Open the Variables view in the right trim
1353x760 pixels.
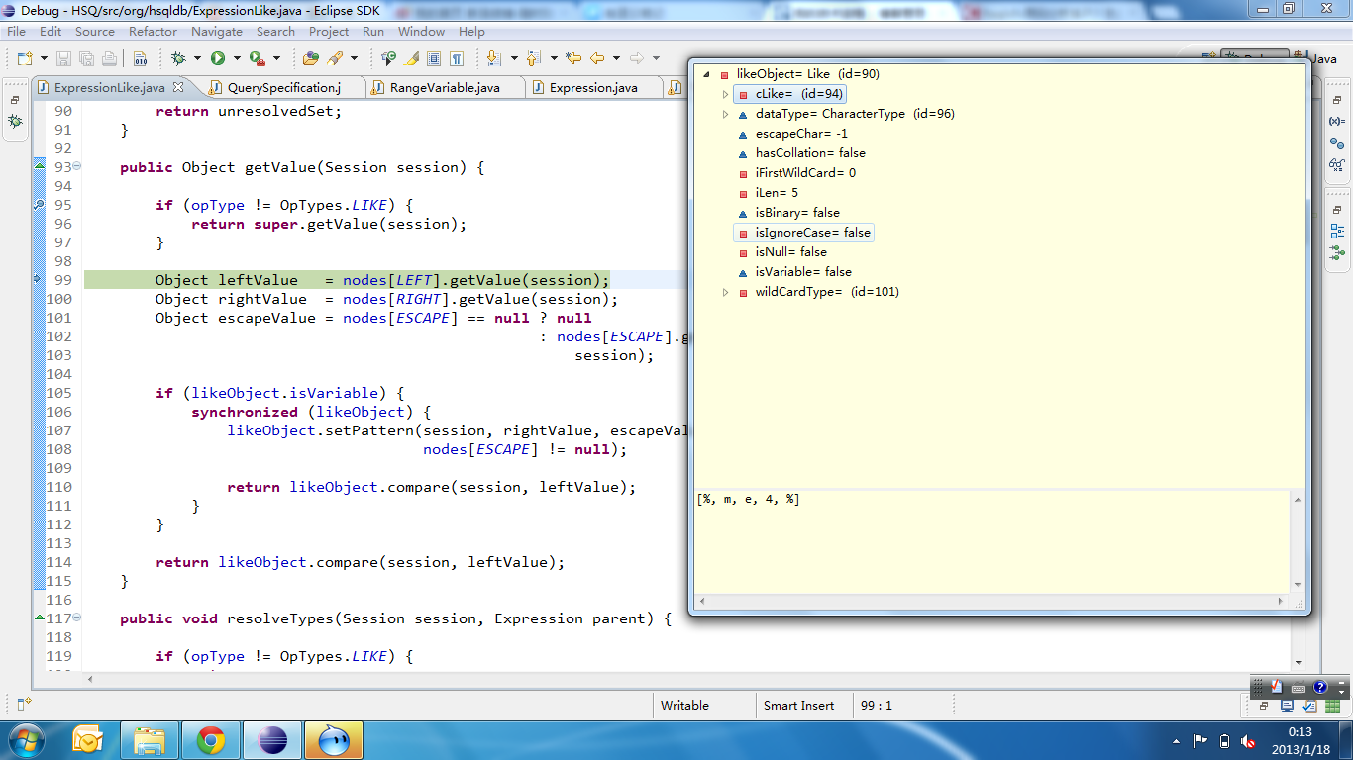click(1337, 122)
